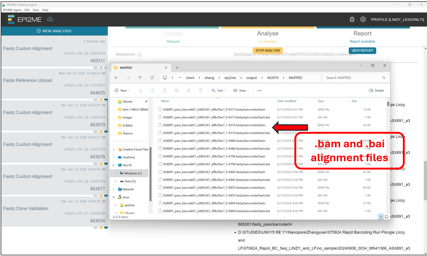Image resolution: width=427 pixels, height=256 pixels.
Task: Toggle the Details pane in Explorer
Action: point(376,90)
